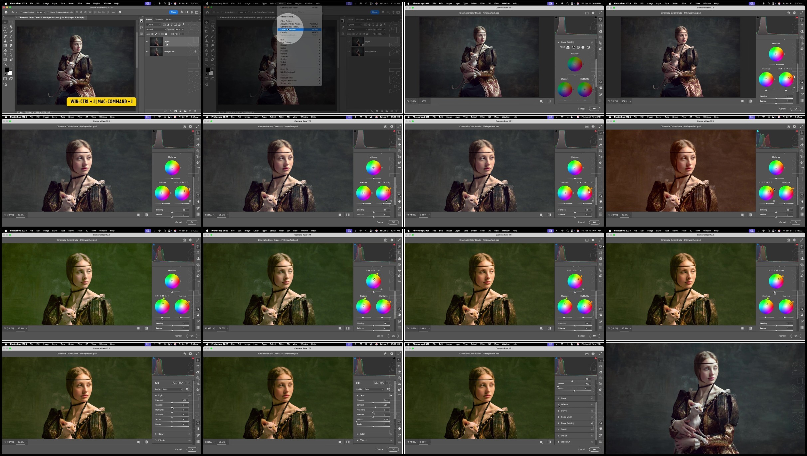Click Zoom tool icon beside the orange-tinted preview
The height and width of the screenshot is (456, 807).
point(802,196)
